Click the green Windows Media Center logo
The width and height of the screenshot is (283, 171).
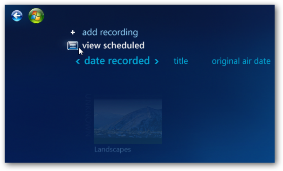(x=36, y=16)
